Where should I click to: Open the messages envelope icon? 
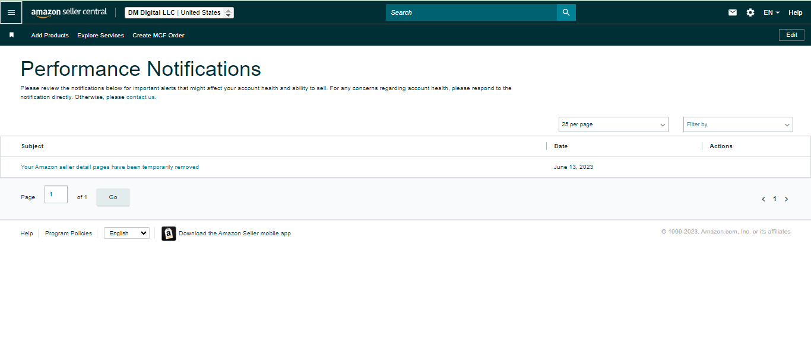pyautogui.click(x=733, y=12)
